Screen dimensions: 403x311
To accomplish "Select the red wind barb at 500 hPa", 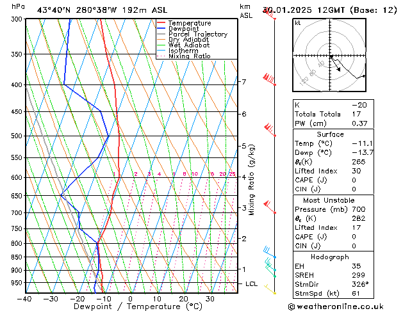I will 270,130.
